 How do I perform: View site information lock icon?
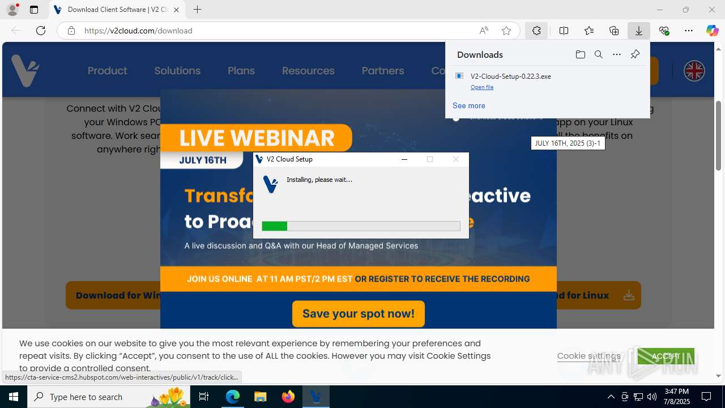point(71,31)
